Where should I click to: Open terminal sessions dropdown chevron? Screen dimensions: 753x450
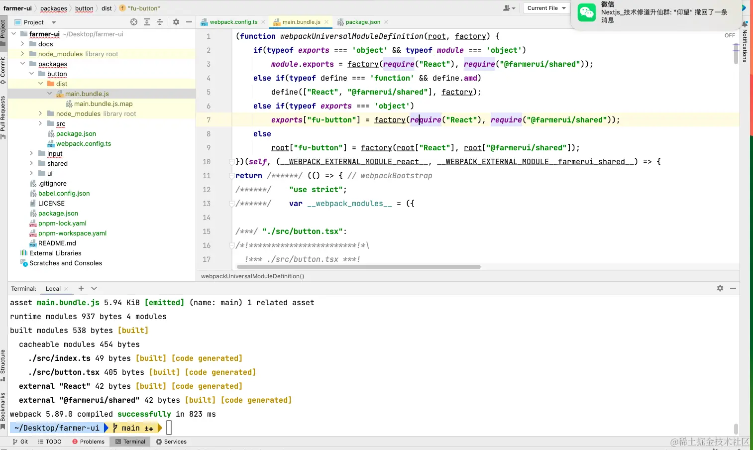tap(94, 288)
